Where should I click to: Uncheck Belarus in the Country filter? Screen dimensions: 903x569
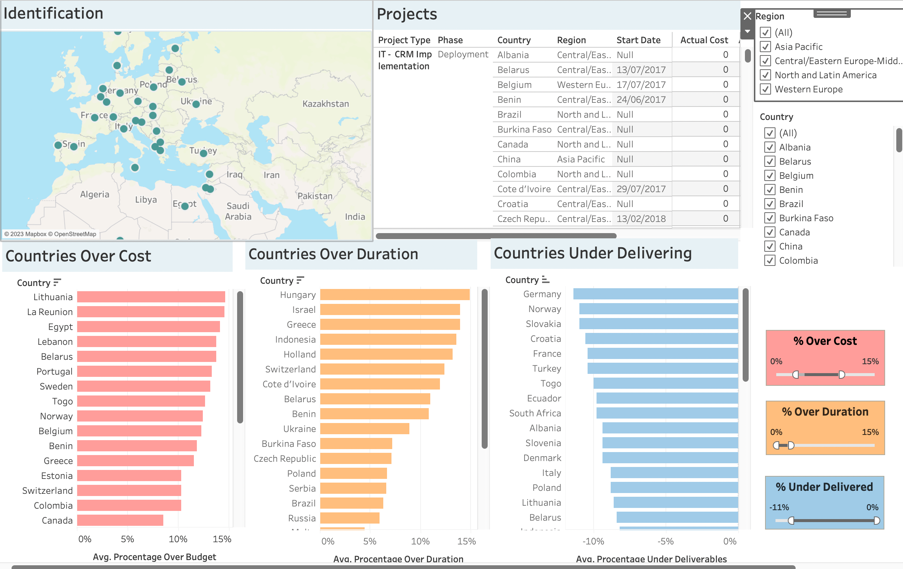coord(770,161)
